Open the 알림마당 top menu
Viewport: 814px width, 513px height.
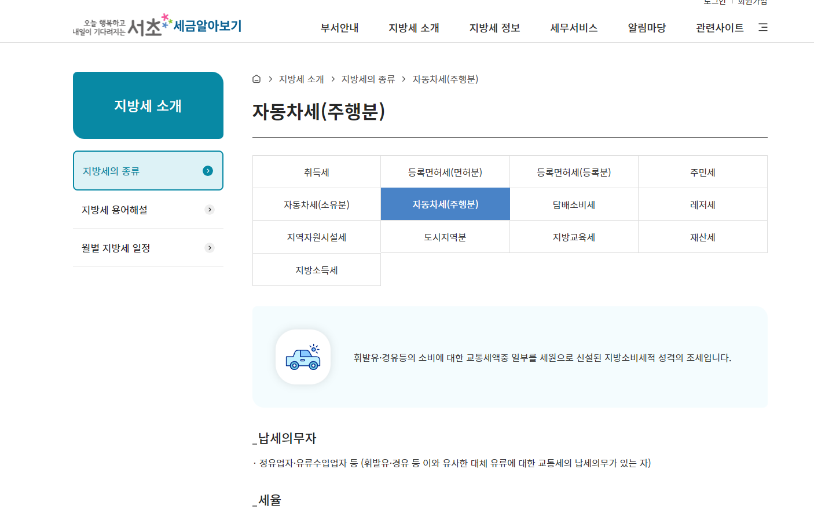click(x=647, y=28)
